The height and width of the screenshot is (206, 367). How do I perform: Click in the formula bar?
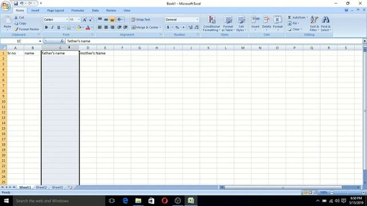[x=214, y=41]
